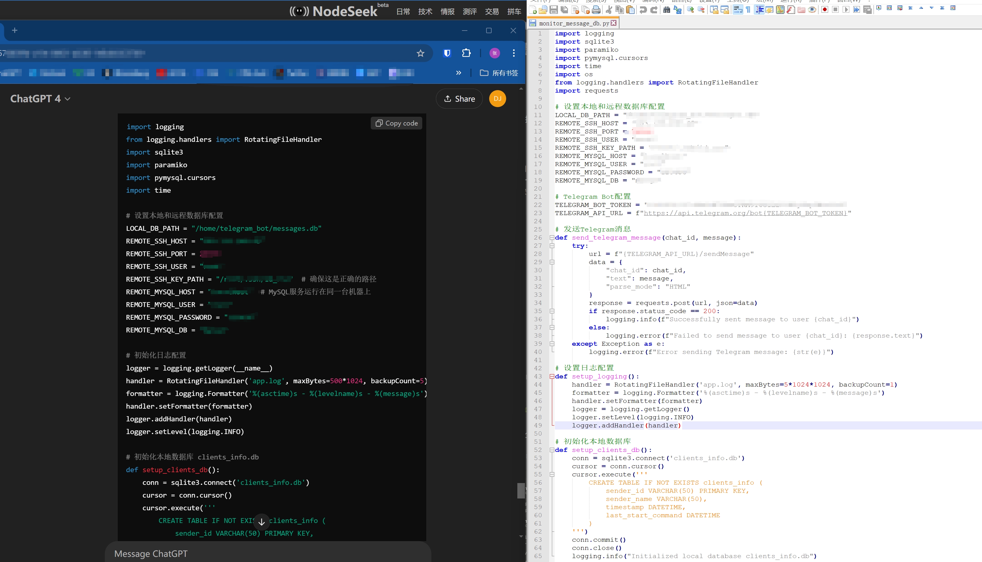Click the Copy code button

[396, 123]
